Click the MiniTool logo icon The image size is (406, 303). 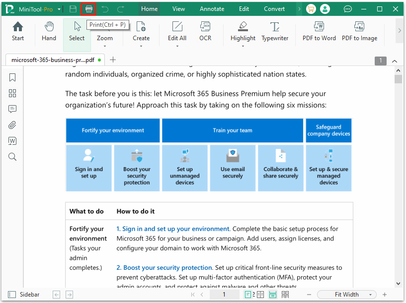point(9,9)
